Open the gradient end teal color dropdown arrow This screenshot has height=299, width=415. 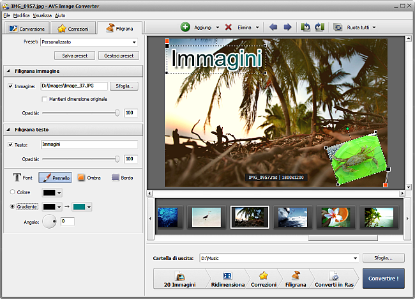pyautogui.click(x=89, y=207)
